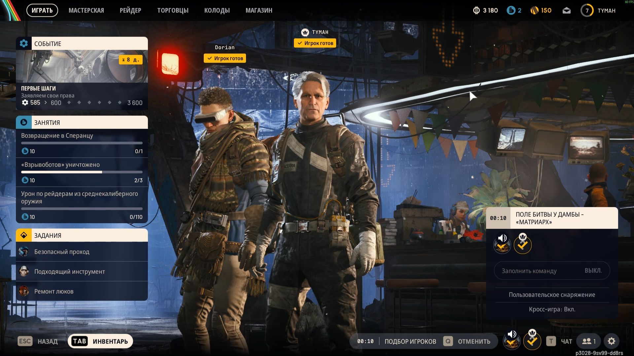Click the avatar icon for Ремонт люков

tap(24, 291)
